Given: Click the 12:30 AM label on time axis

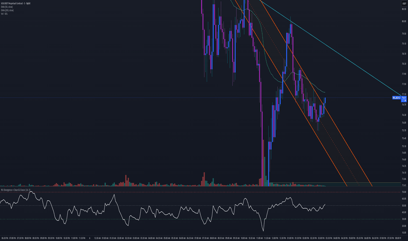Looking at the screenshot, I should (98, 238).
